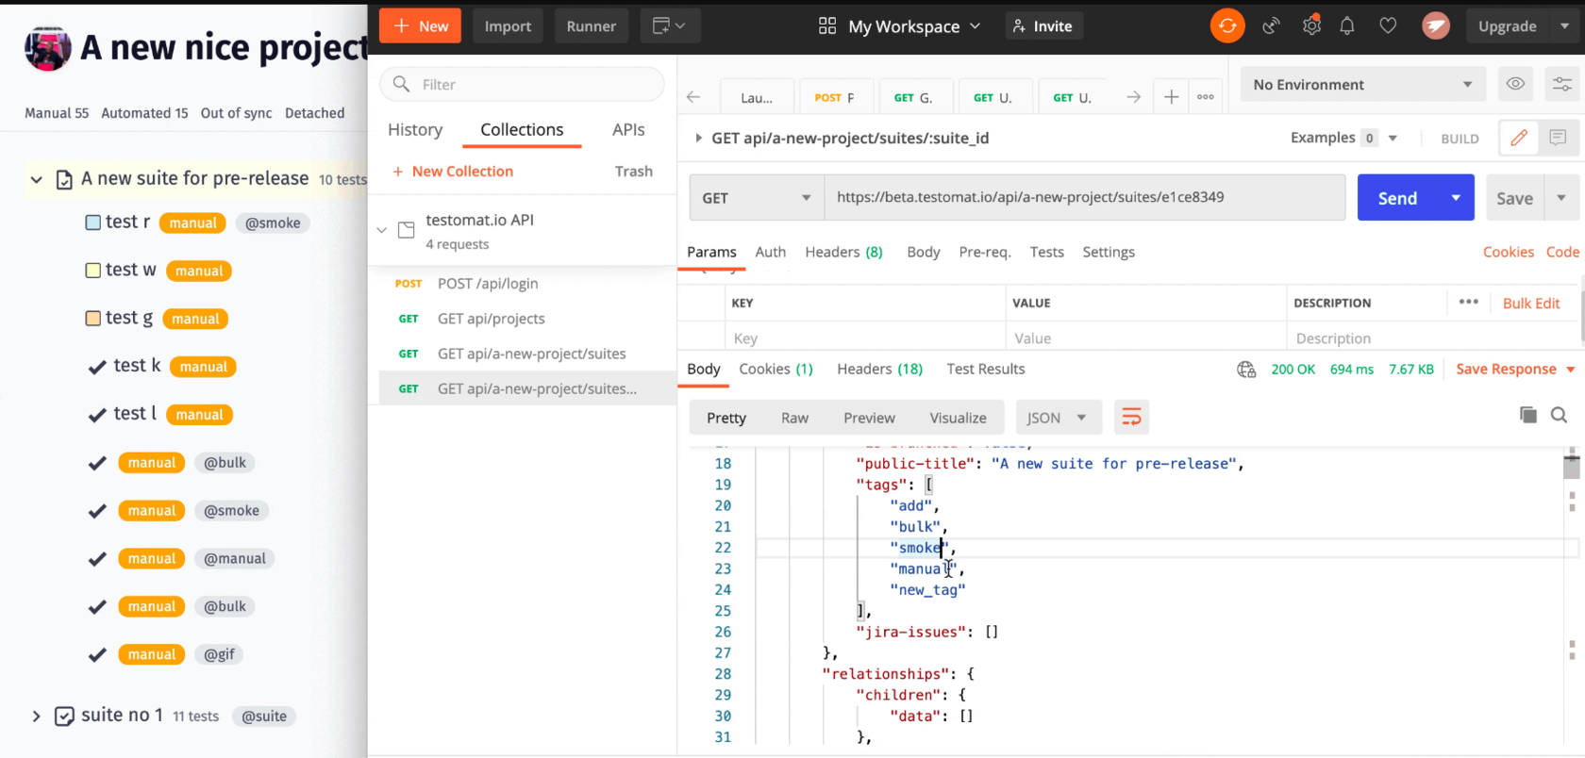1585x758 pixels.
Task: Open params column options three dots
Action: point(1468,302)
